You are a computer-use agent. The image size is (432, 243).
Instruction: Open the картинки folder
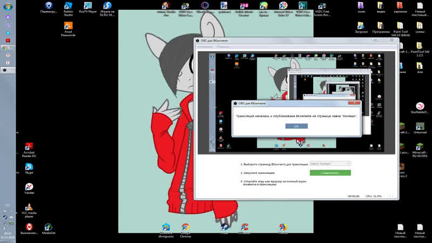pyautogui.click(x=400, y=8)
